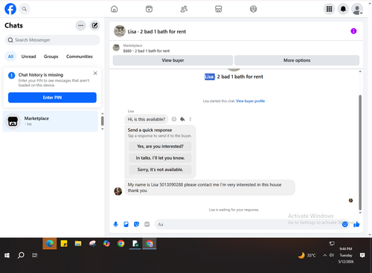This screenshot has height=273, width=372.
Task: Open the Friends icon in top navigation
Action: click(x=184, y=9)
